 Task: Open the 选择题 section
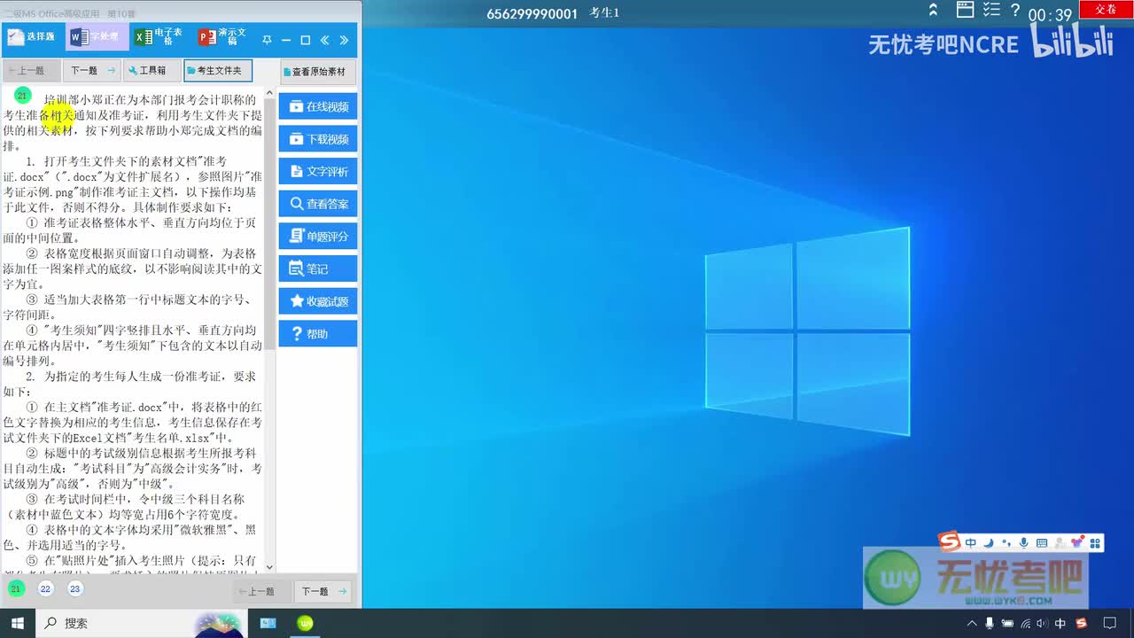[32, 37]
